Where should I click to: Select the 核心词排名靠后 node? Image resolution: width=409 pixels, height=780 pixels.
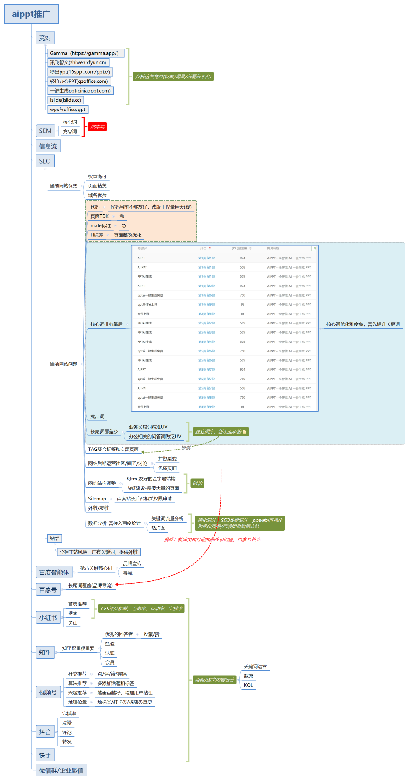click(106, 324)
